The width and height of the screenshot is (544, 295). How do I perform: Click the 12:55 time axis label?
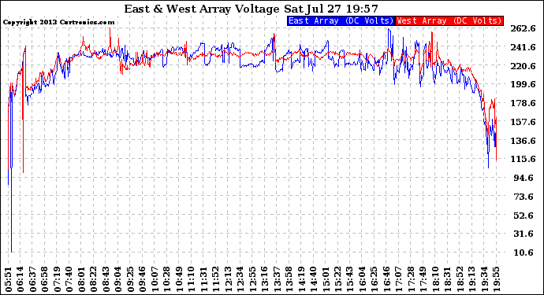(x=252, y=279)
